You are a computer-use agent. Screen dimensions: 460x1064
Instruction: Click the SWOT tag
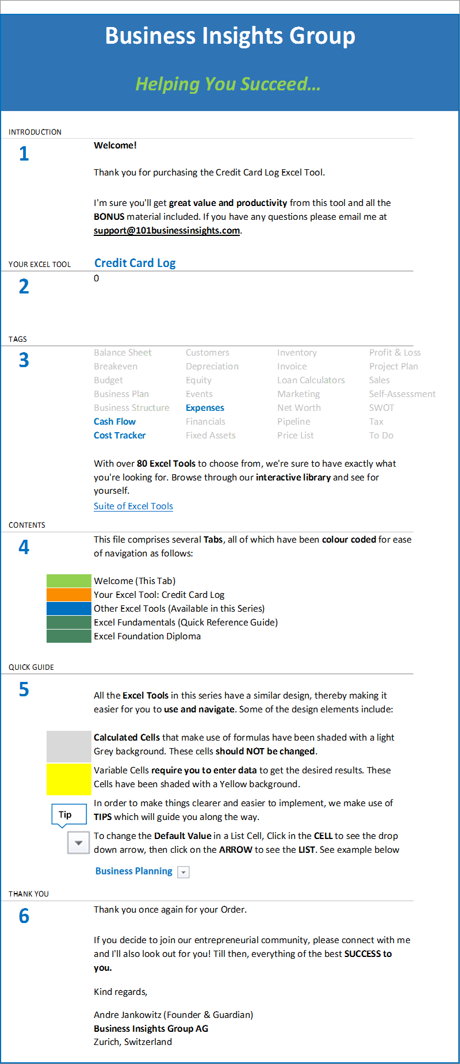point(382,407)
